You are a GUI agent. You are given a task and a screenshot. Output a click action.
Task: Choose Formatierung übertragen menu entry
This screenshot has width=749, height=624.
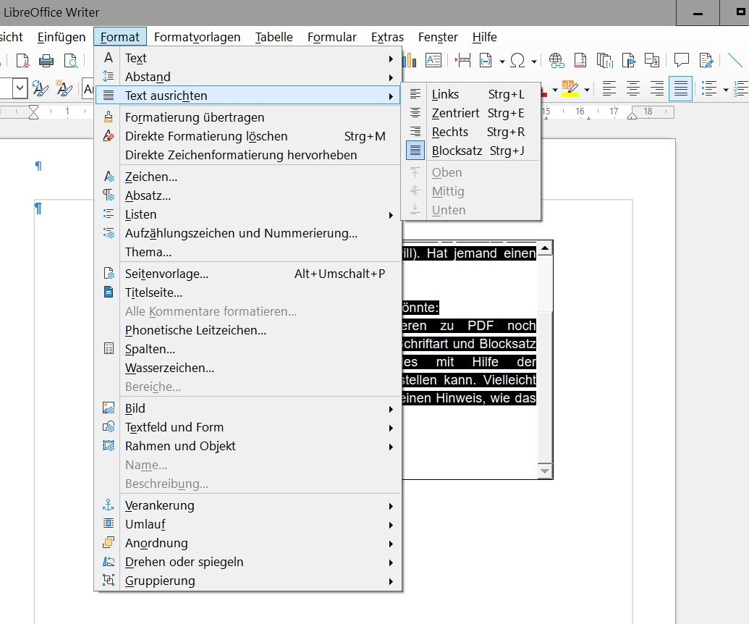click(x=248, y=117)
